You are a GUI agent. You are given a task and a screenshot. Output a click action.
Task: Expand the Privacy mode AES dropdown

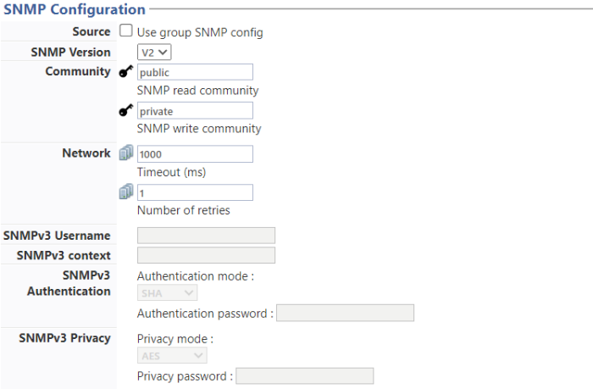tap(171, 356)
